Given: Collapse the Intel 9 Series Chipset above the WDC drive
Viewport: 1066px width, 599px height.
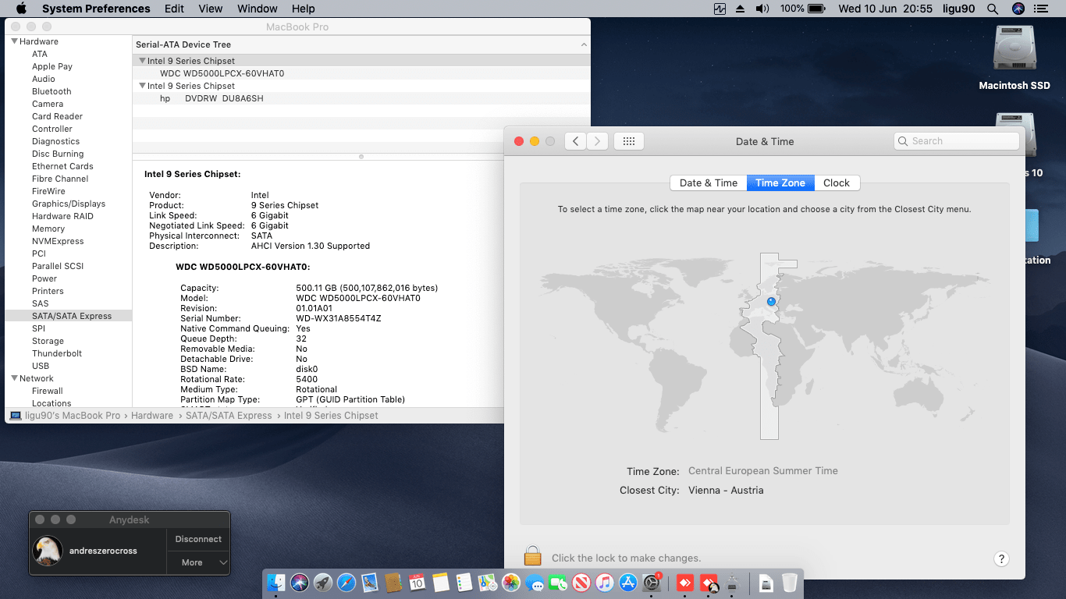Looking at the screenshot, I should pos(142,61).
